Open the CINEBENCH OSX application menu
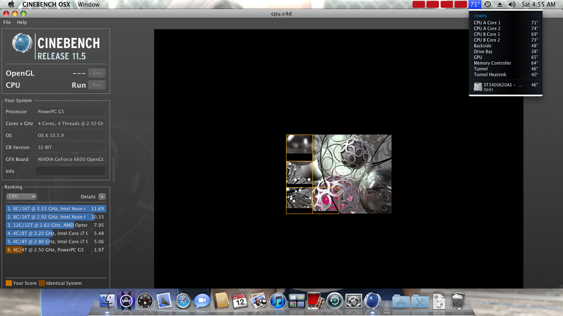Viewport: 563px width, 316px height. click(x=46, y=5)
